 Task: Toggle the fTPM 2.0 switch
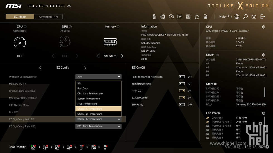coord(182,91)
